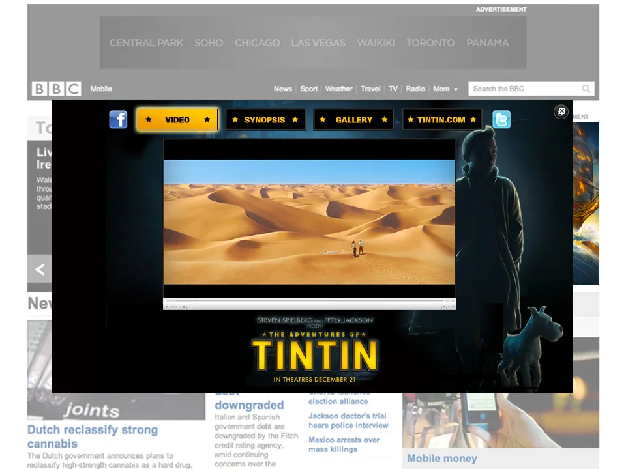This screenshot has width=626, height=469.
Task: Open the Mobile money phone image
Action: [501, 420]
